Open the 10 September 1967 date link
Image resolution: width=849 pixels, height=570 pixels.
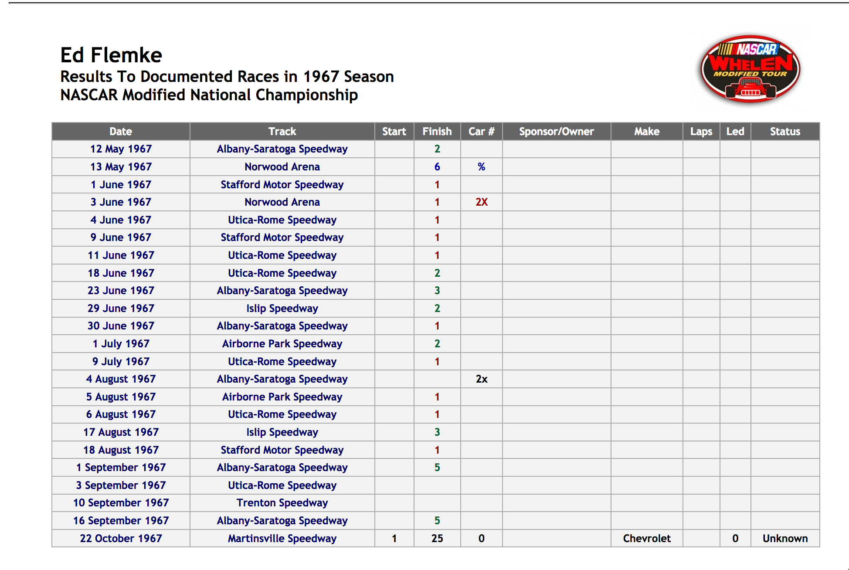point(121,503)
